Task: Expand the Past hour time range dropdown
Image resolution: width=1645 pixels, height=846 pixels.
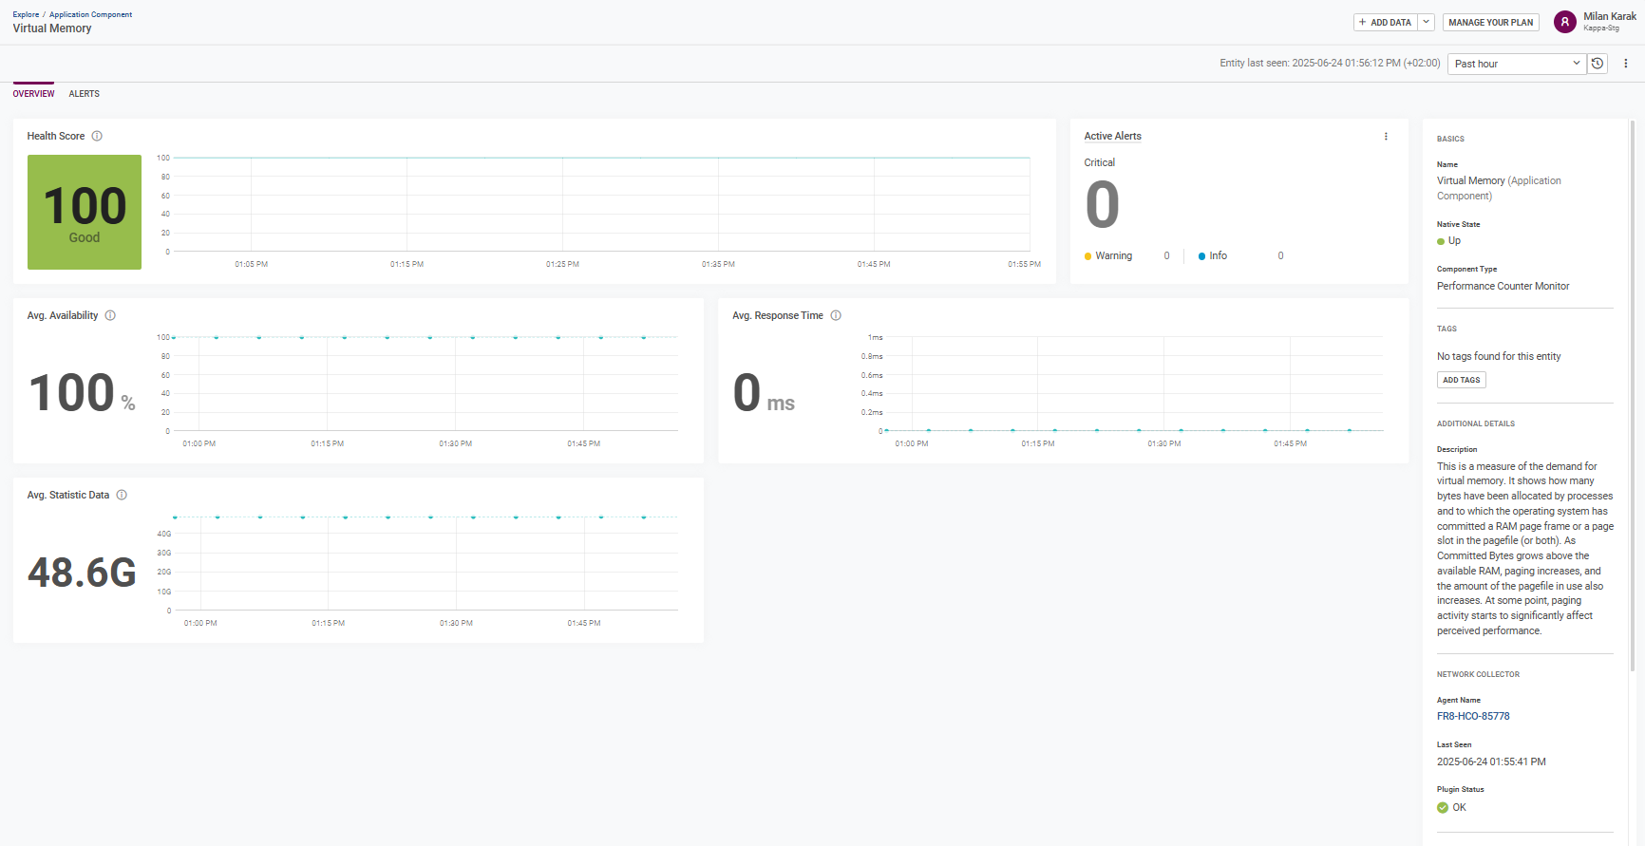Action: point(1516,64)
